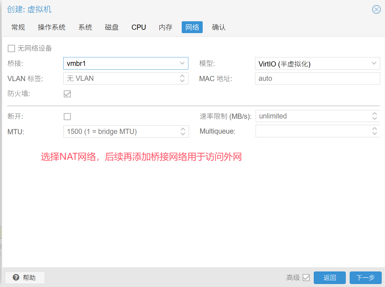Click the 返回 (Back) button

(330, 278)
